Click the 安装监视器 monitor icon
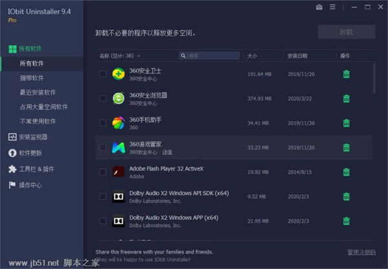The width and height of the screenshot is (388, 269). pos(12,137)
